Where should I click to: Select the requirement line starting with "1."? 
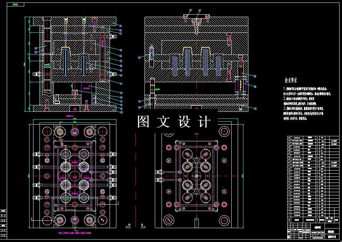point(305,89)
